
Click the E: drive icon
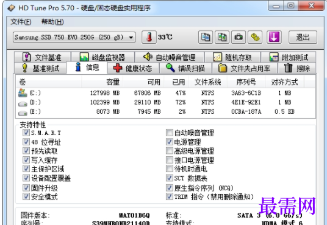23,113
